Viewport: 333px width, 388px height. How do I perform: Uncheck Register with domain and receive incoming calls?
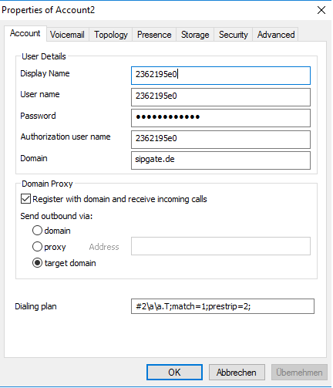[x=25, y=199]
